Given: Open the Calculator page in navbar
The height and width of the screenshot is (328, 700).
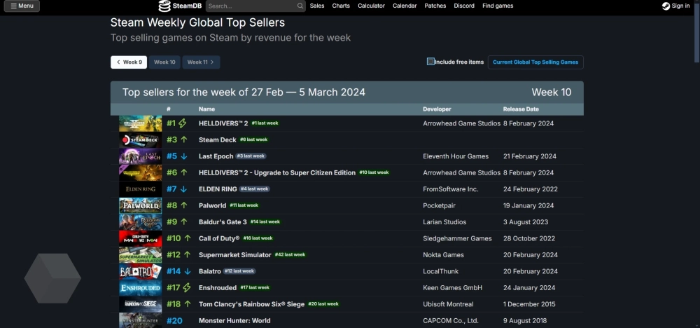Looking at the screenshot, I should pyautogui.click(x=371, y=6).
